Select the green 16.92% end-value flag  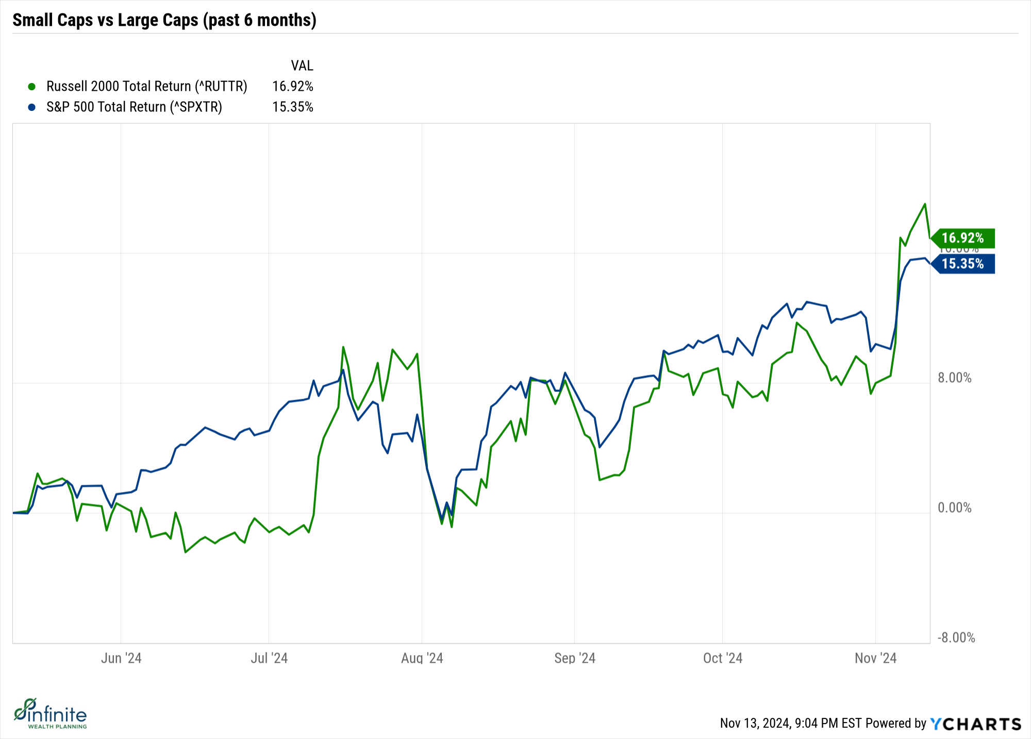(x=962, y=238)
